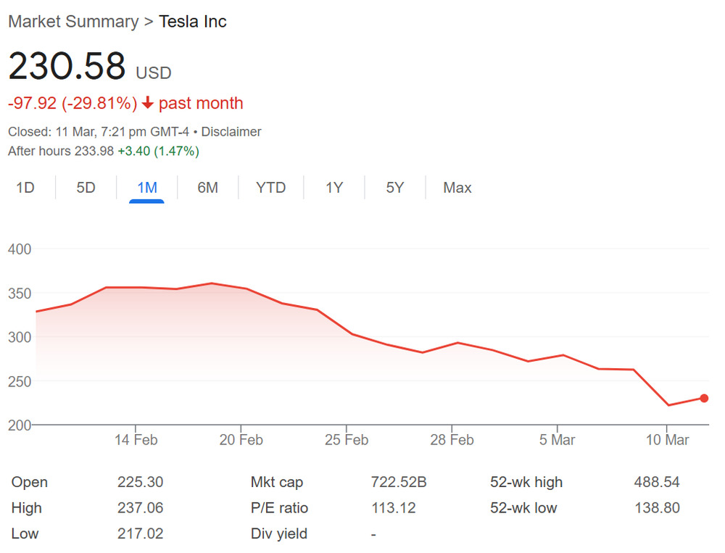Click the 200 y-axis label
This screenshot has height=553, width=725.
(20, 425)
